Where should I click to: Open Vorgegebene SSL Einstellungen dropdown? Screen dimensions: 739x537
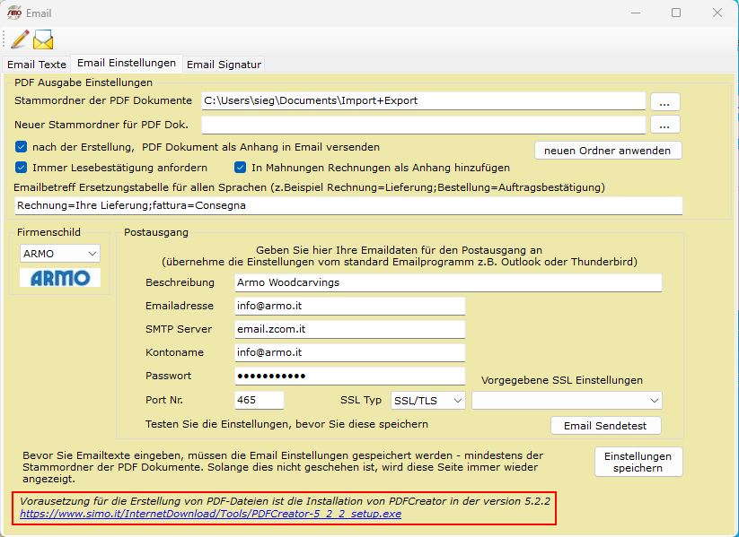[567, 400]
